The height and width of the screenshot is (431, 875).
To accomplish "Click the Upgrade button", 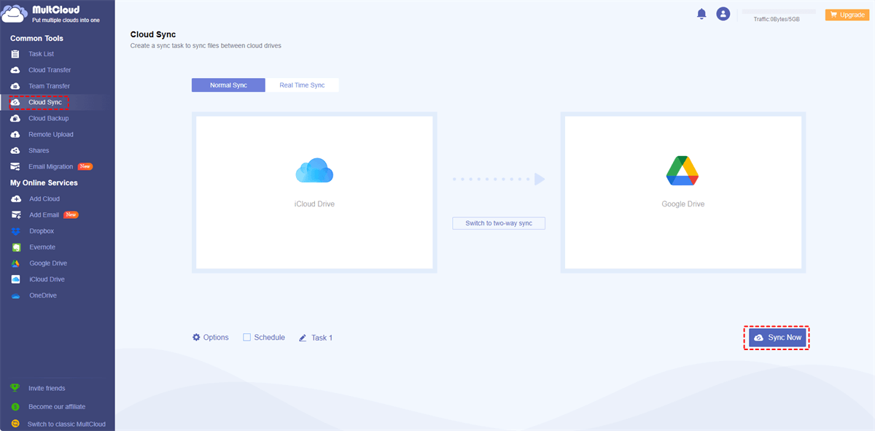I will pyautogui.click(x=846, y=15).
